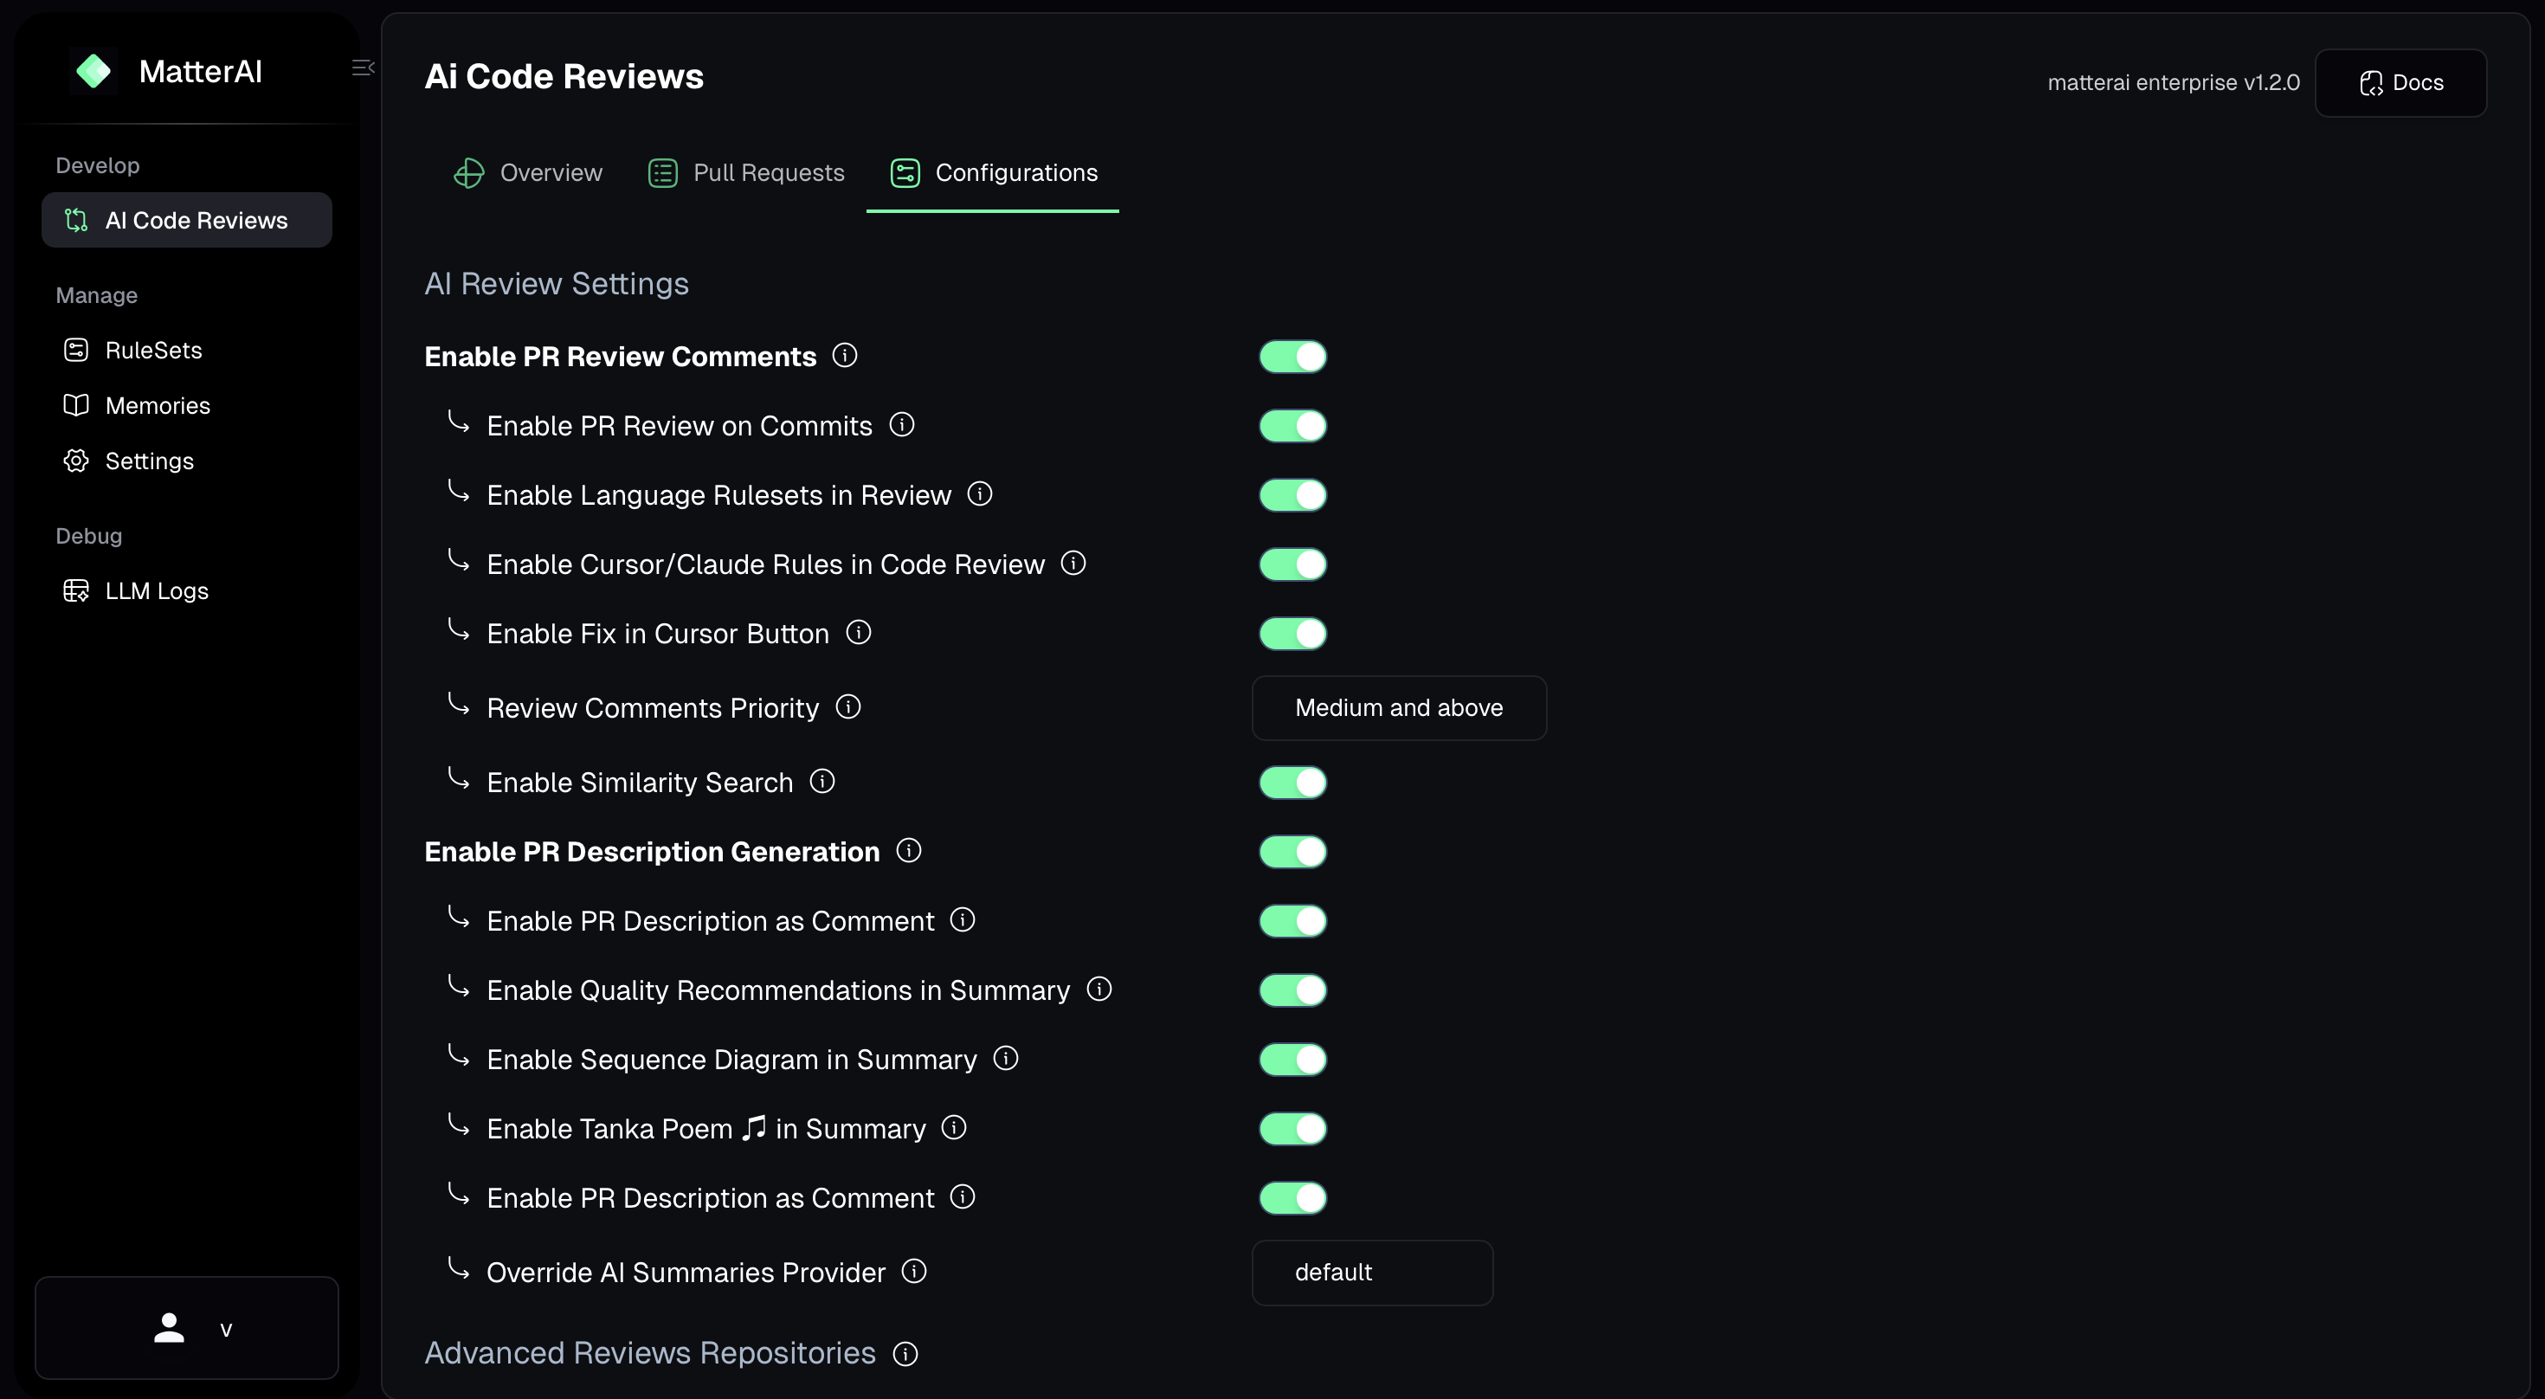The height and width of the screenshot is (1399, 2545).
Task: Expand the user account menu at bottom
Action: (187, 1328)
